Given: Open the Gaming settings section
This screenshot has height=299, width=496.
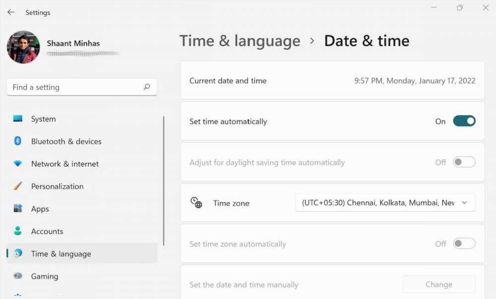Looking at the screenshot, I should coord(45,276).
